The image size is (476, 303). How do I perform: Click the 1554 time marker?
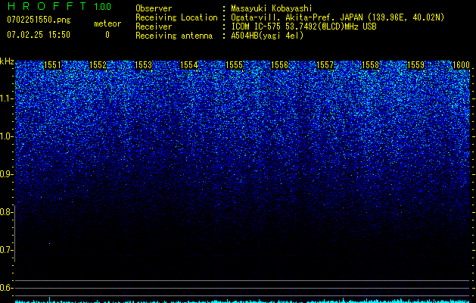[189, 65]
